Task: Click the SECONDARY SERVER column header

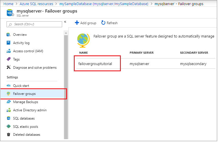Action: coord(194,53)
